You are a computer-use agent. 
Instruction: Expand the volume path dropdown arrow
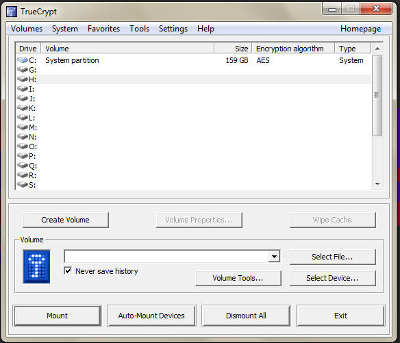[x=274, y=257]
